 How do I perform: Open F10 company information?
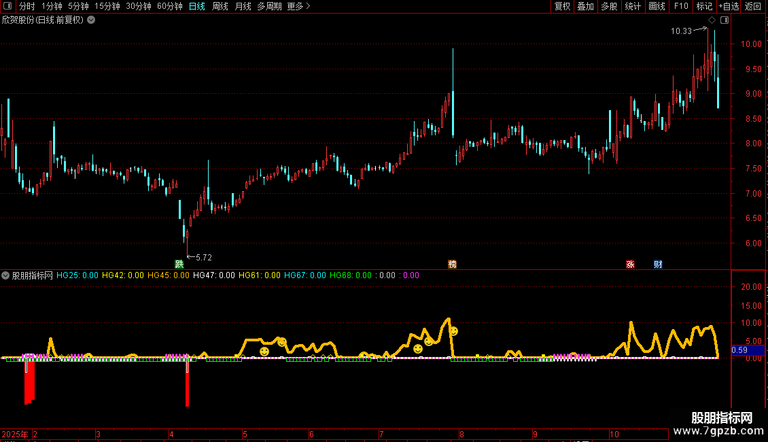(x=681, y=6)
